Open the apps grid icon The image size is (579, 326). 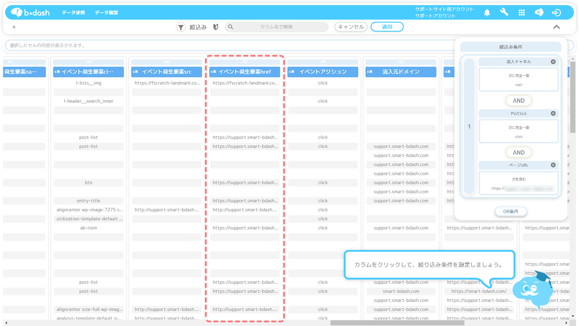pos(522,13)
